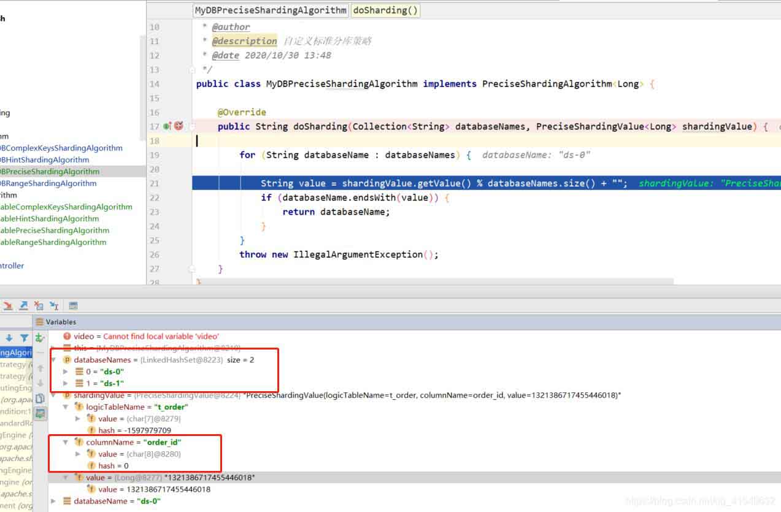
Task: Click the throw new IllegalArgumentException line
Action: point(339,254)
